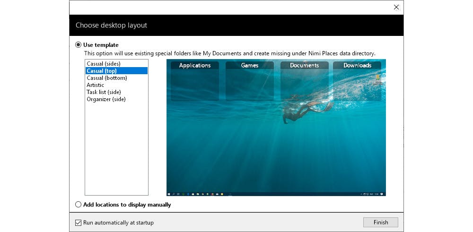
Task: Click Applications container in preview
Action: [x=195, y=81]
